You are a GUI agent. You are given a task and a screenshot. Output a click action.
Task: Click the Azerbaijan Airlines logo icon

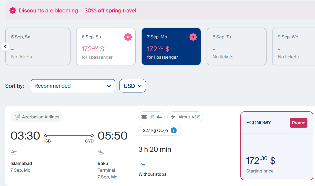tap(18, 117)
